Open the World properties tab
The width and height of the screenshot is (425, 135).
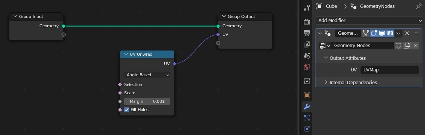[x=307, y=67]
